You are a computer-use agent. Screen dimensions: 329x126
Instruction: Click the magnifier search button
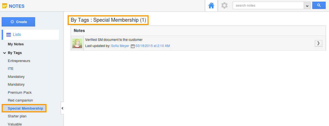coord(319,6)
